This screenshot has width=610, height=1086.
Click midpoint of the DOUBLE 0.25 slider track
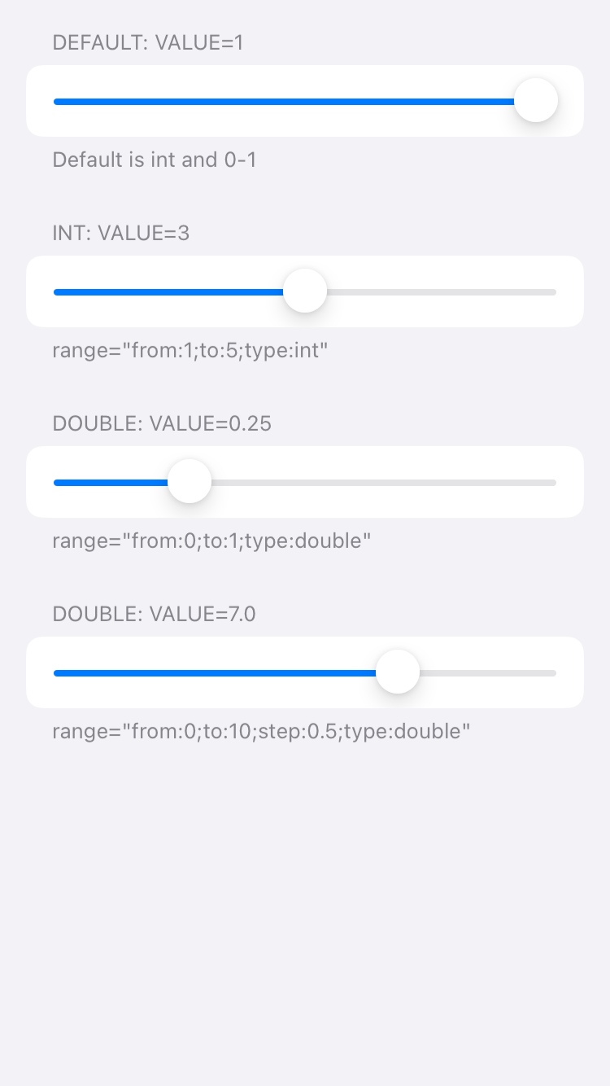click(305, 482)
